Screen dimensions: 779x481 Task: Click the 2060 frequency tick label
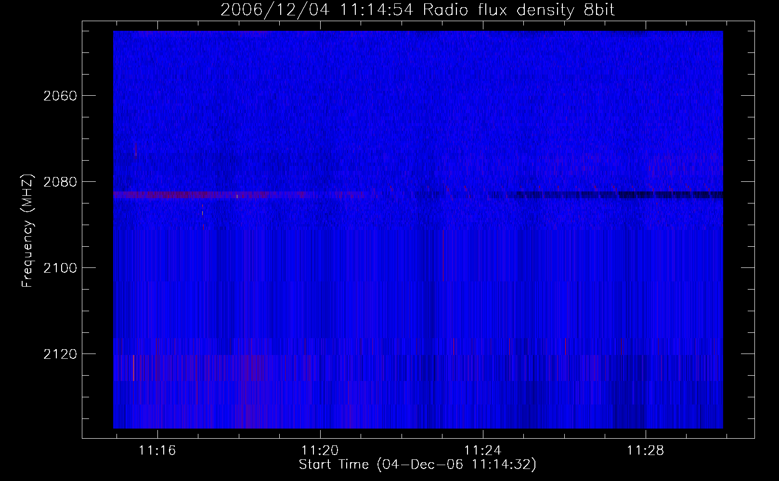click(x=60, y=96)
